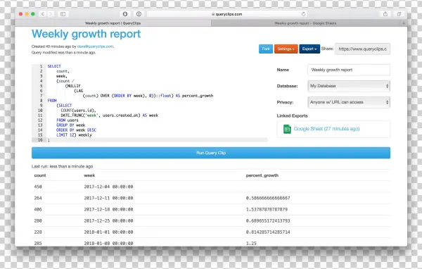The height and width of the screenshot is (269, 422).
Task: Reload the page with refresh icon
Action: (x=303, y=14)
